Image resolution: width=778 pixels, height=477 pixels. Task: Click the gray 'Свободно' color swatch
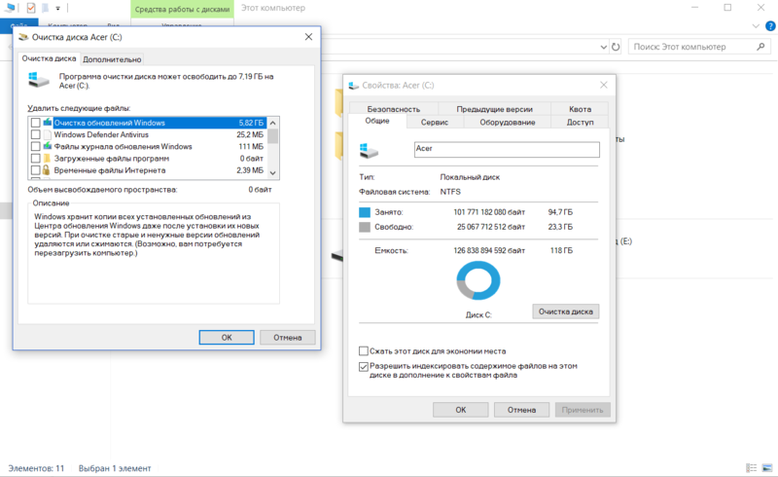click(x=365, y=227)
